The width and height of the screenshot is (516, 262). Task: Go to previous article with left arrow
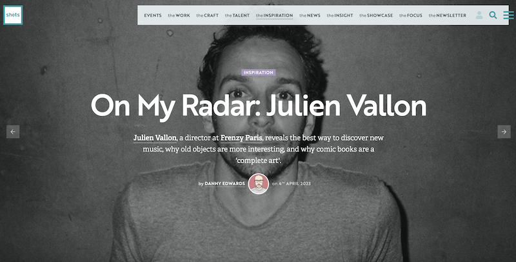click(13, 132)
